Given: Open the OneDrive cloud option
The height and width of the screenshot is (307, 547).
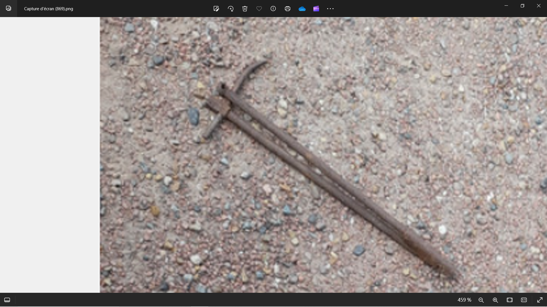Looking at the screenshot, I should 302,9.
